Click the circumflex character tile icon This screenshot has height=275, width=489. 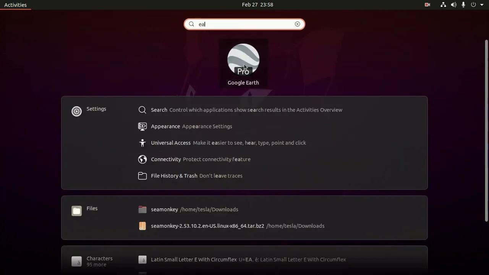[142, 260]
